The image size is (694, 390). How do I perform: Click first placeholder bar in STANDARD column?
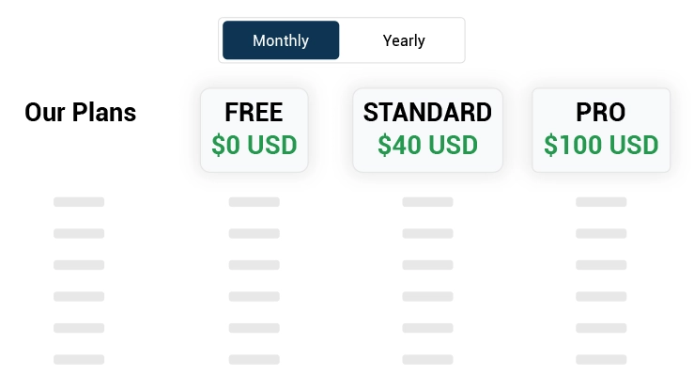427,202
